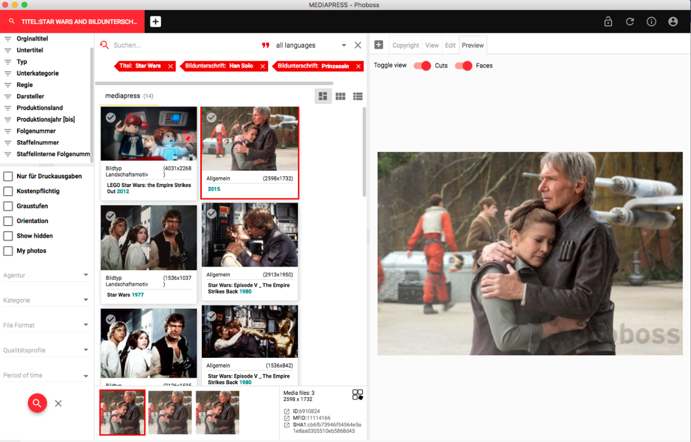Check the Graustufen checkbox
This screenshot has height=442, width=691.
8,206
